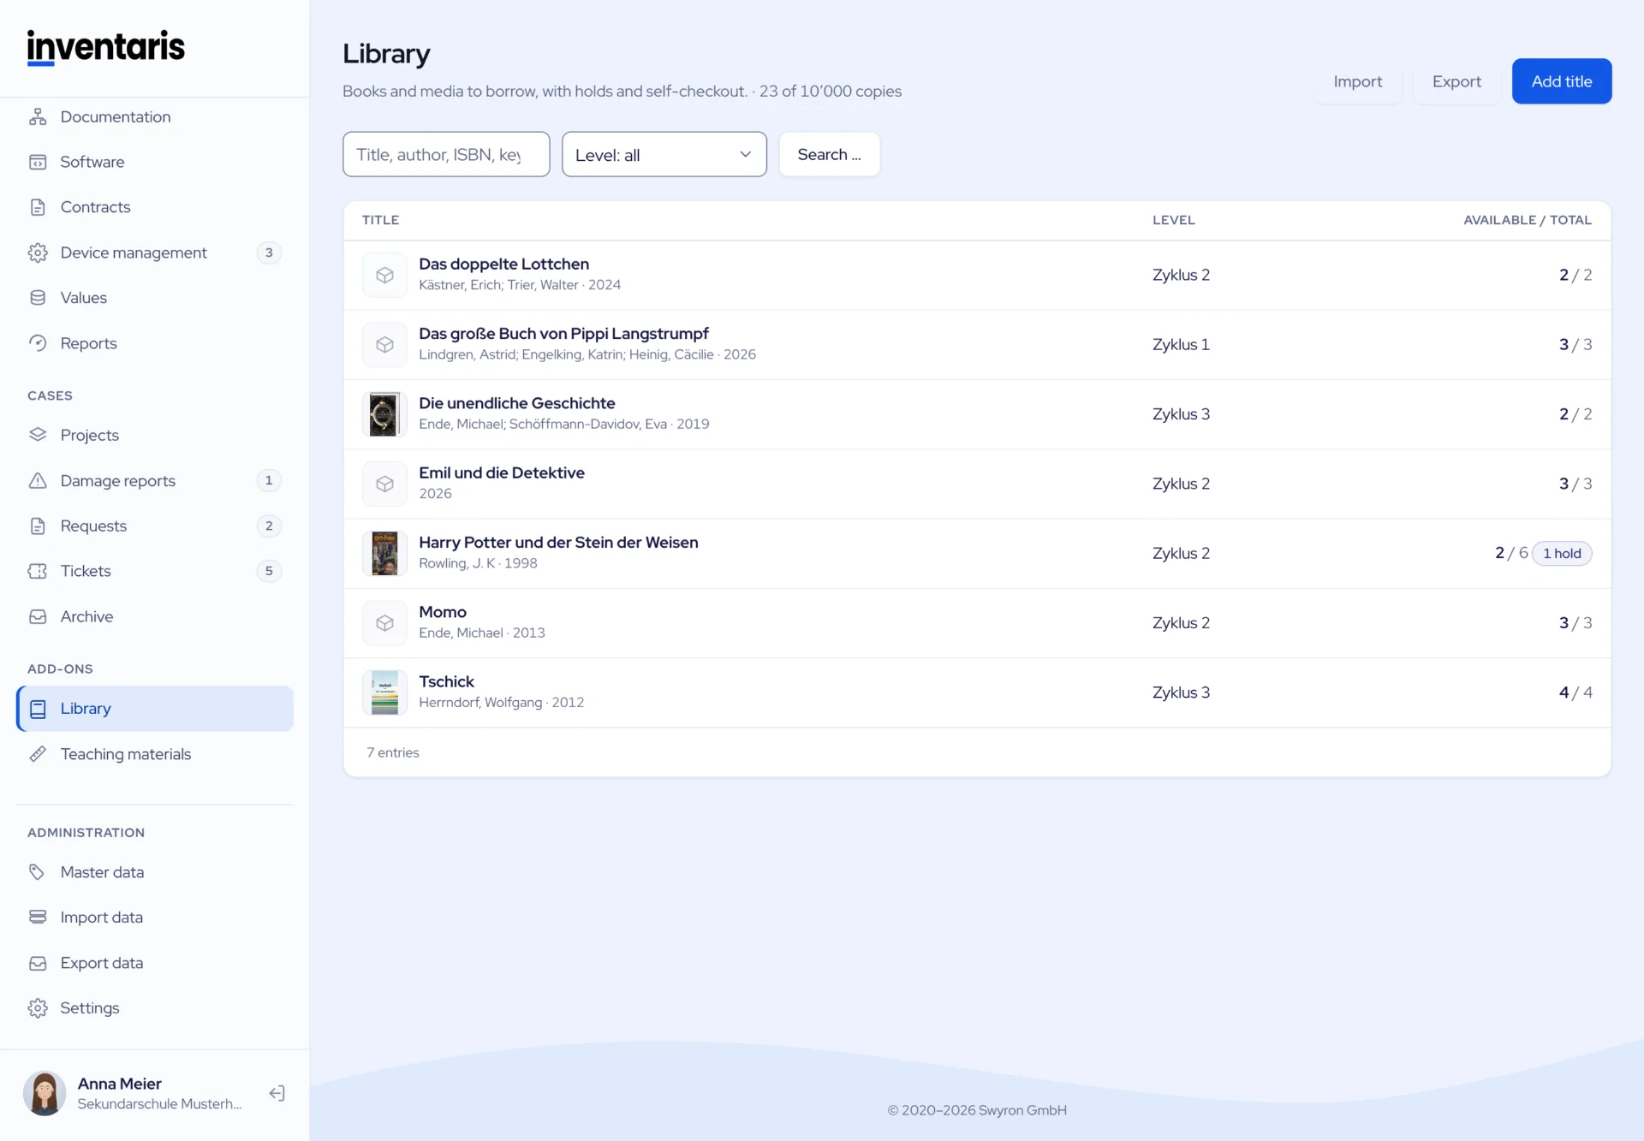Screen dimensions: 1644x1141
Task: Click the Export data tray icon
Action: coord(38,963)
